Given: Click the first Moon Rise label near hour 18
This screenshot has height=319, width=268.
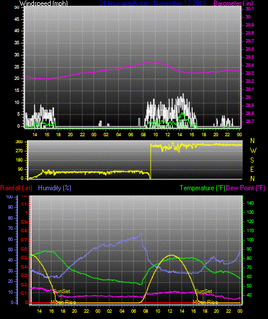Looking at the screenshot, I should coord(63,302).
